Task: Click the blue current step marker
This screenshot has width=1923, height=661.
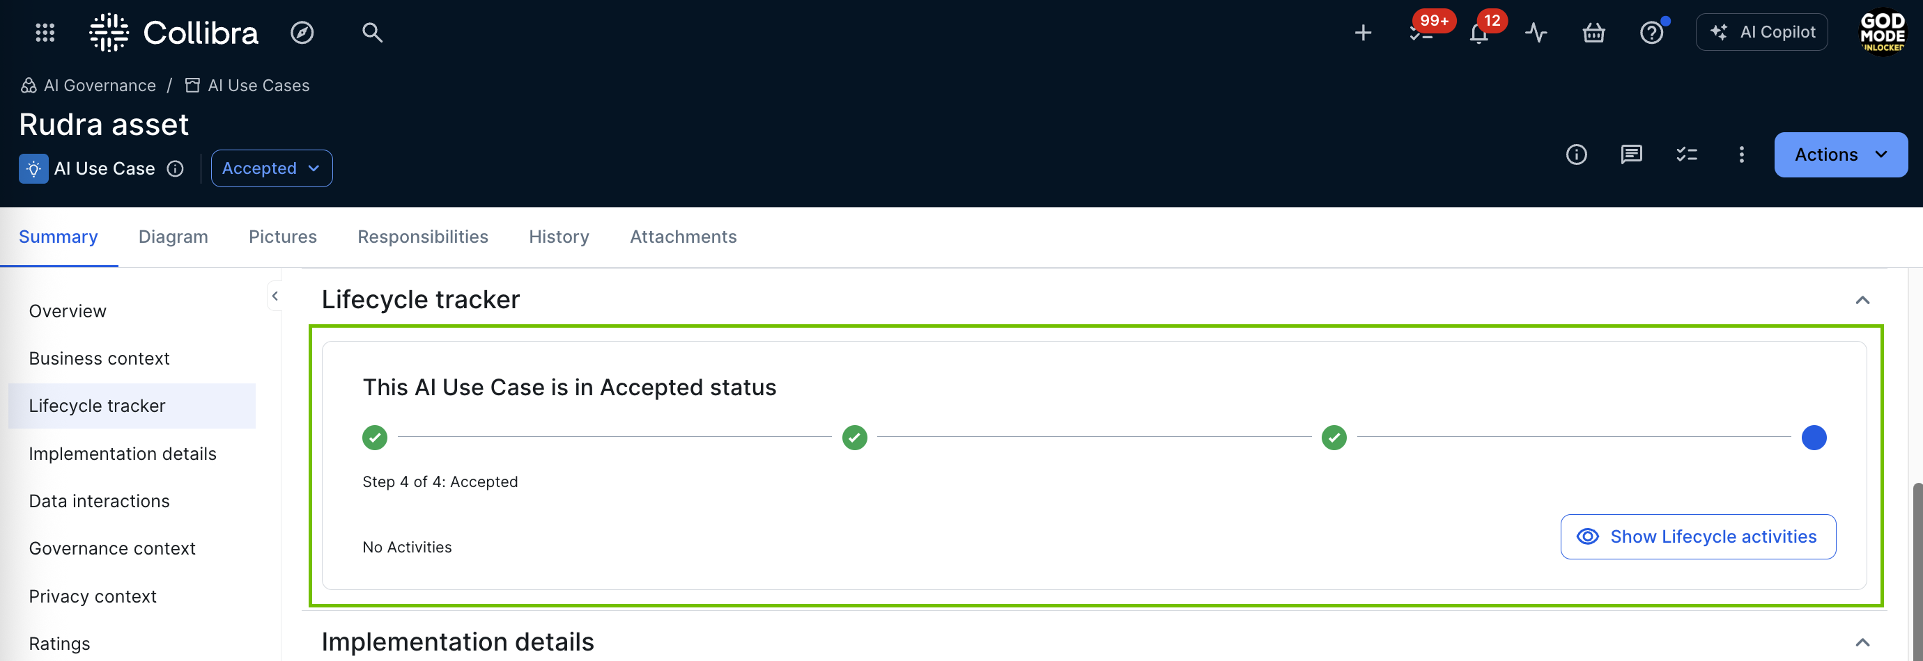Action: tap(1813, 438)
